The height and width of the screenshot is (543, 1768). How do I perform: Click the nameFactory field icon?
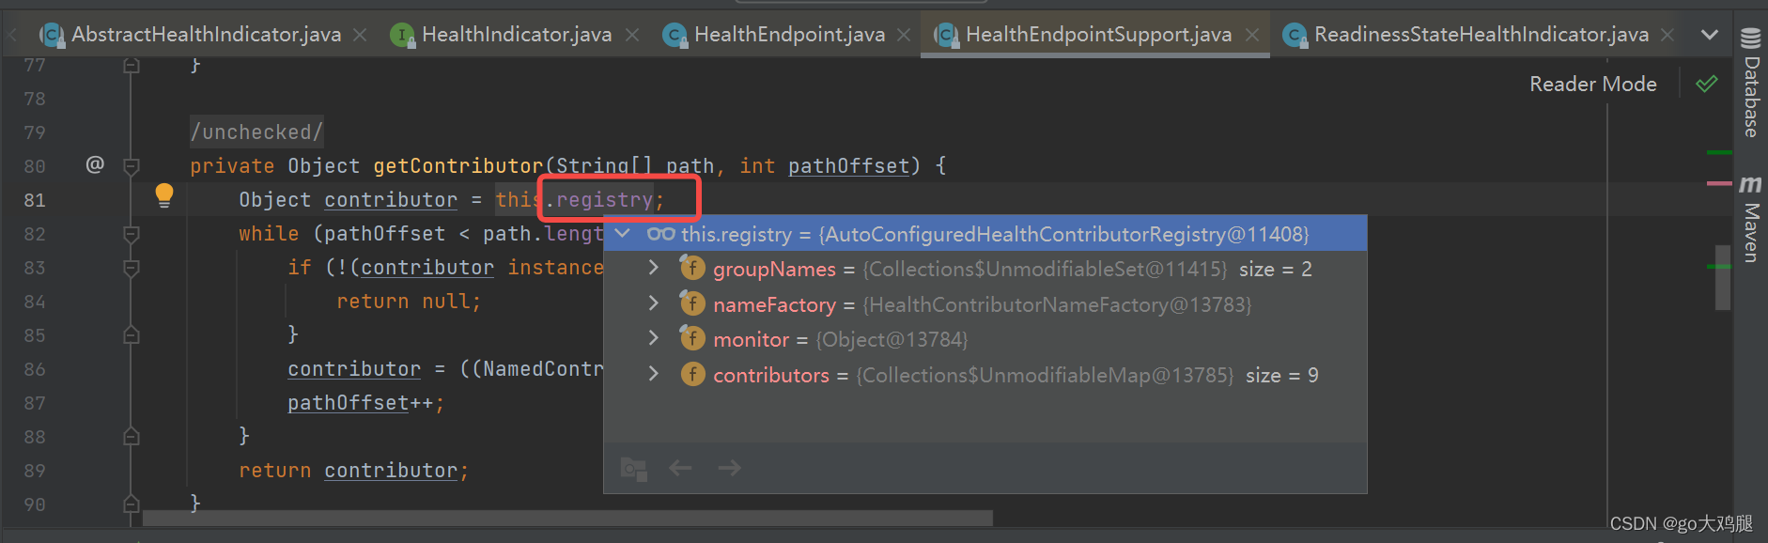tap(692, 304)
